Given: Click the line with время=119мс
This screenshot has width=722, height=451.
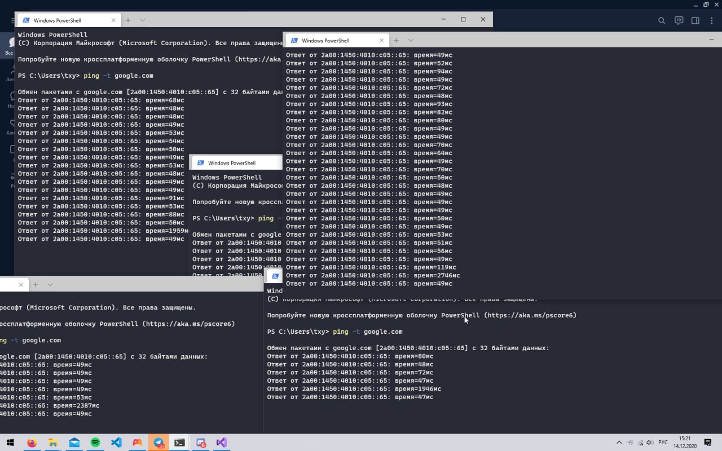Looking at the screenshot, I should click(x=371, y=267).
